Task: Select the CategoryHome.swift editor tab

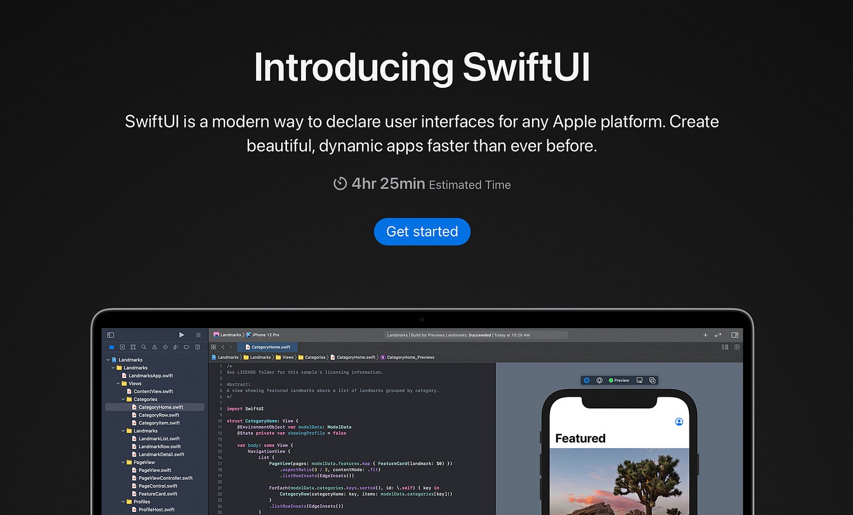Action: [x=268, y=347]
